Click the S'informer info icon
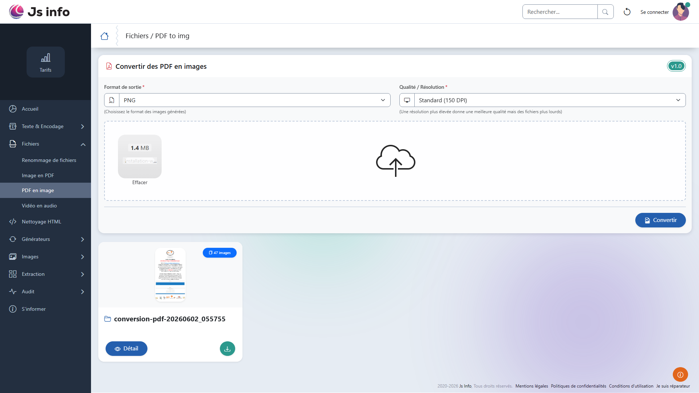699x393 pixels. pyautogui.click(x=13, y=309)
